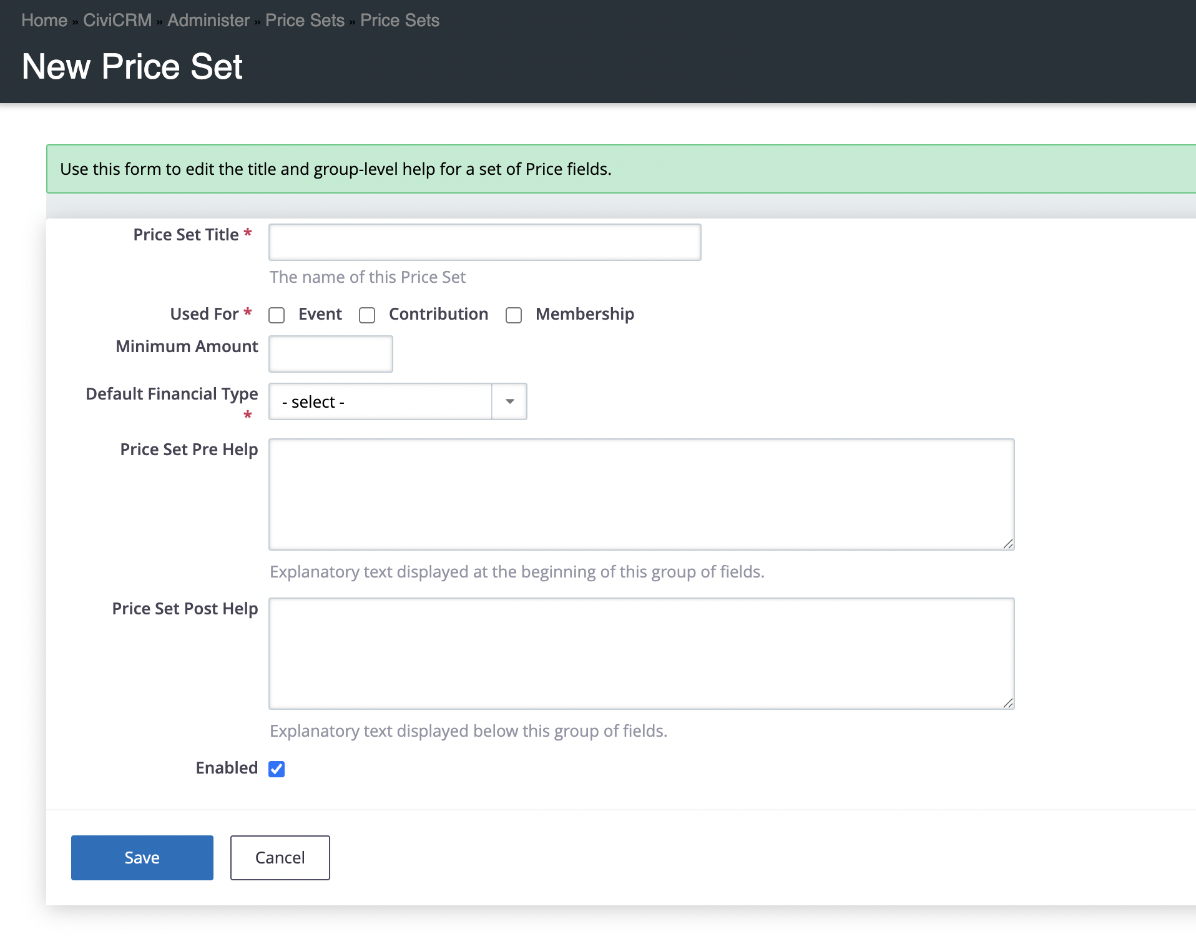
Task: Focus the Price Set Title field
Action: [484, 242]
